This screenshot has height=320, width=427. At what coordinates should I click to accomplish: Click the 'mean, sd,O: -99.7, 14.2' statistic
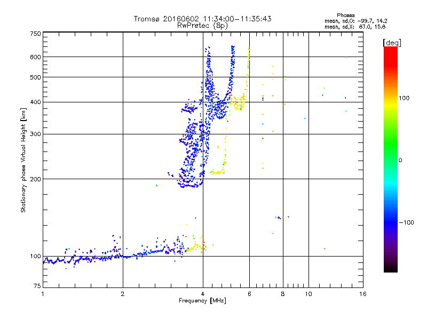point(355,21)
